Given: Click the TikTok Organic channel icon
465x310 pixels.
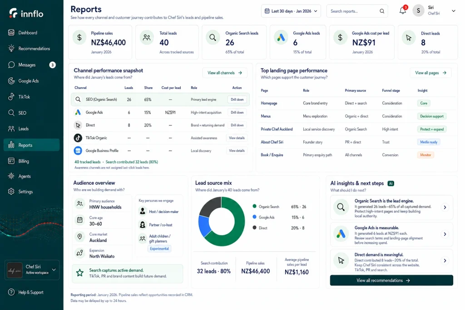Looking at the screenshot, I should [x=78, y=138].
